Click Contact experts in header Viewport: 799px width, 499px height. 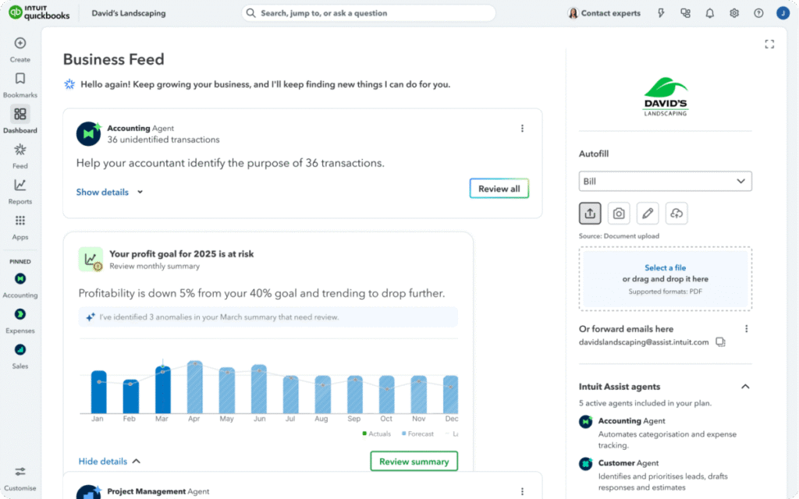click(605, 13)
